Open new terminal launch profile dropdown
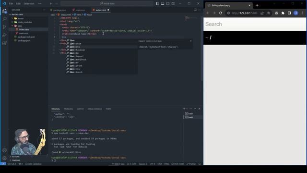307x173 pixels. pos(187,109)
